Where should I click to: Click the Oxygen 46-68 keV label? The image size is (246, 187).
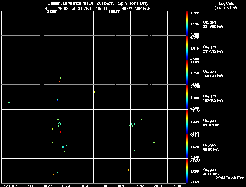click(x=211, y=172)
